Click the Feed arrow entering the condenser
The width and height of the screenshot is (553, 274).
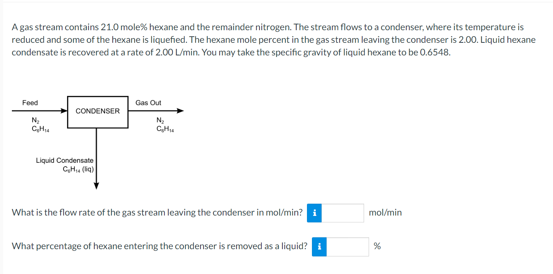coord(38,111)
